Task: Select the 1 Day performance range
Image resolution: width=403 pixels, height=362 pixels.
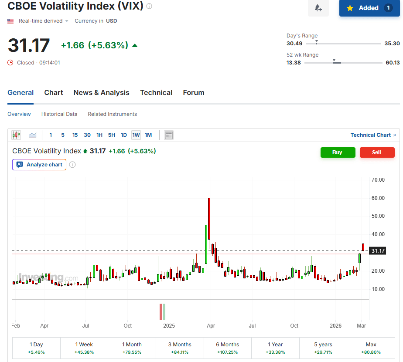Action: (36, 348)
